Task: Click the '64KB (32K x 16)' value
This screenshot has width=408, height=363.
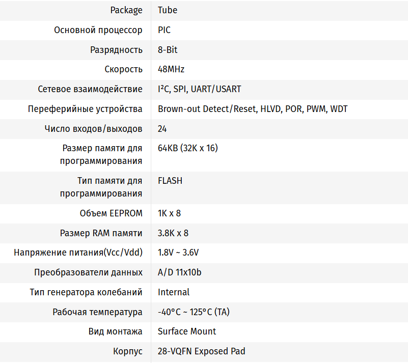Action: (x=188, y=148)
